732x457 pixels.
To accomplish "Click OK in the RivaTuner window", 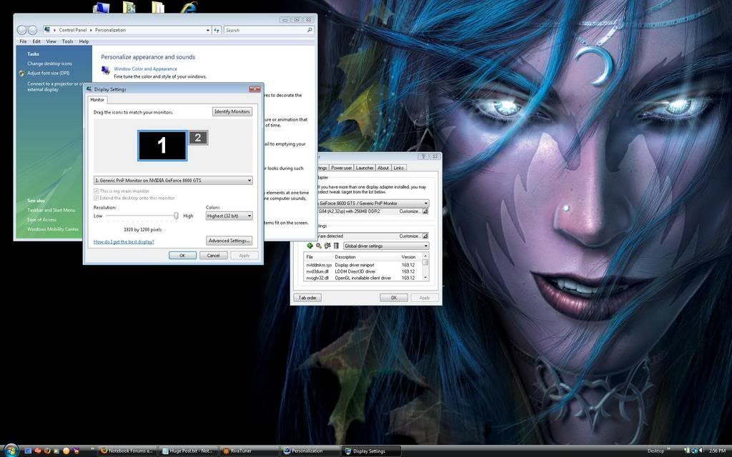I will point(394,298).
